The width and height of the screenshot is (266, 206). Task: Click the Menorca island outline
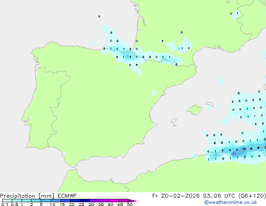(210, 104)
